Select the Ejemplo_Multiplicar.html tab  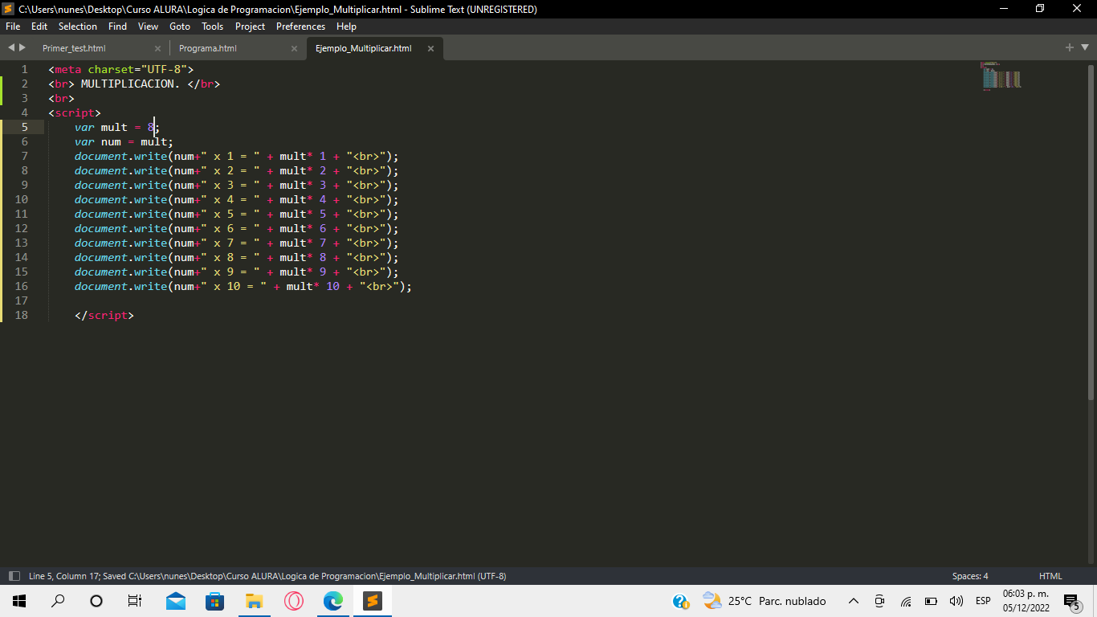click(x=363, y=48)
